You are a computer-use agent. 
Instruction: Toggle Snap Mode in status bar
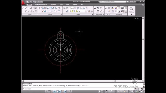coord(47,91)
